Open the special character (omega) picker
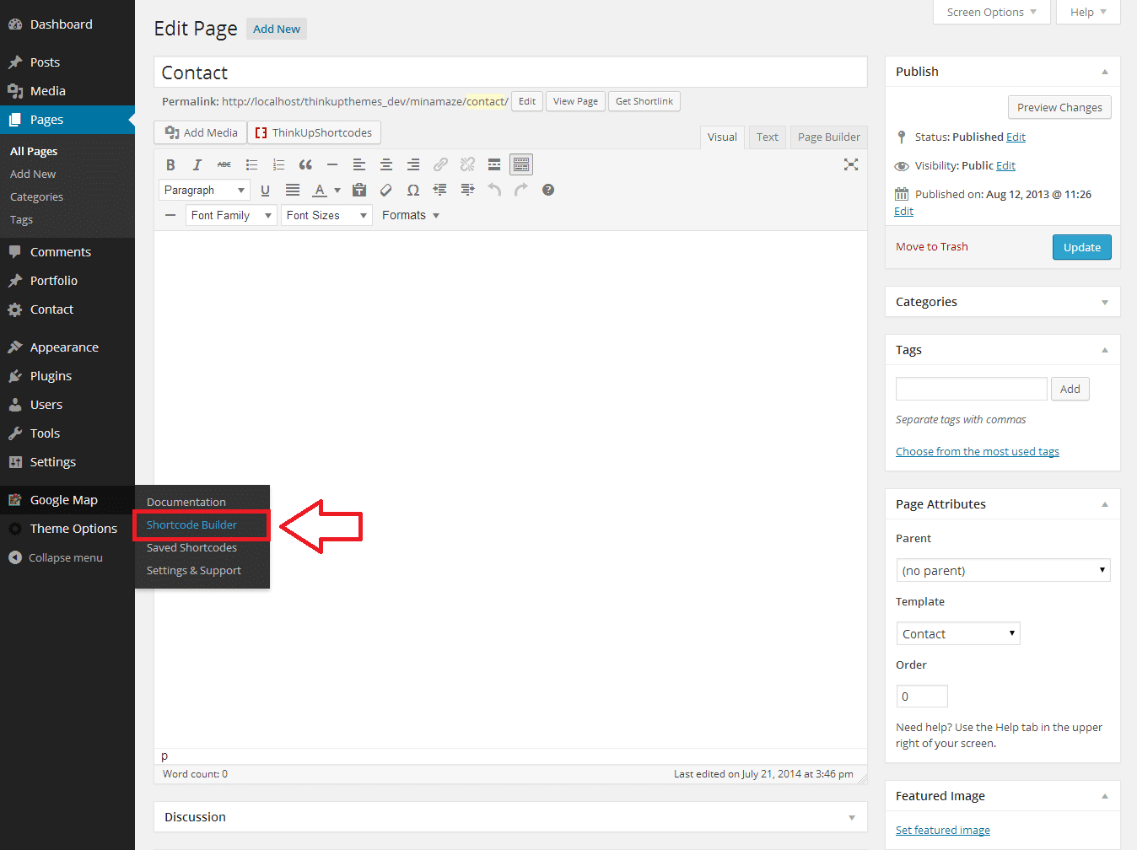1137x850 pixels. 413,191
